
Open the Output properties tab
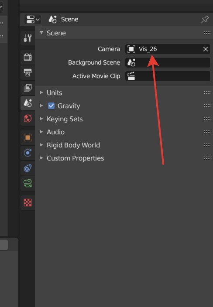point(27,72)
